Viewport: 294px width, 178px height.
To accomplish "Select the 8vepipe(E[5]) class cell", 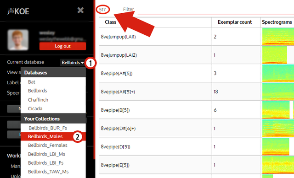I will pyautogui.click(x=155, y=165).
